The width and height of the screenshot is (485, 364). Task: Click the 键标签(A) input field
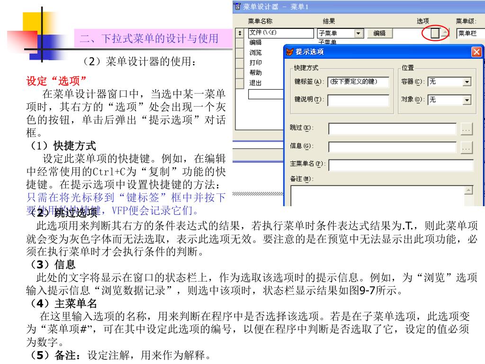tap(358, 82)
